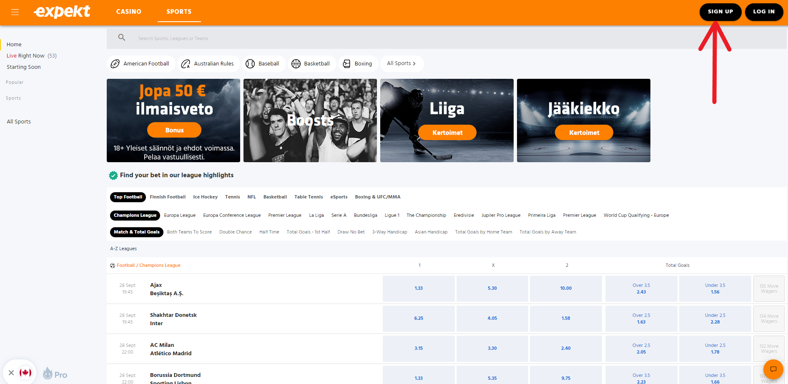Select the Ice Hockey tab

(206, 197)
